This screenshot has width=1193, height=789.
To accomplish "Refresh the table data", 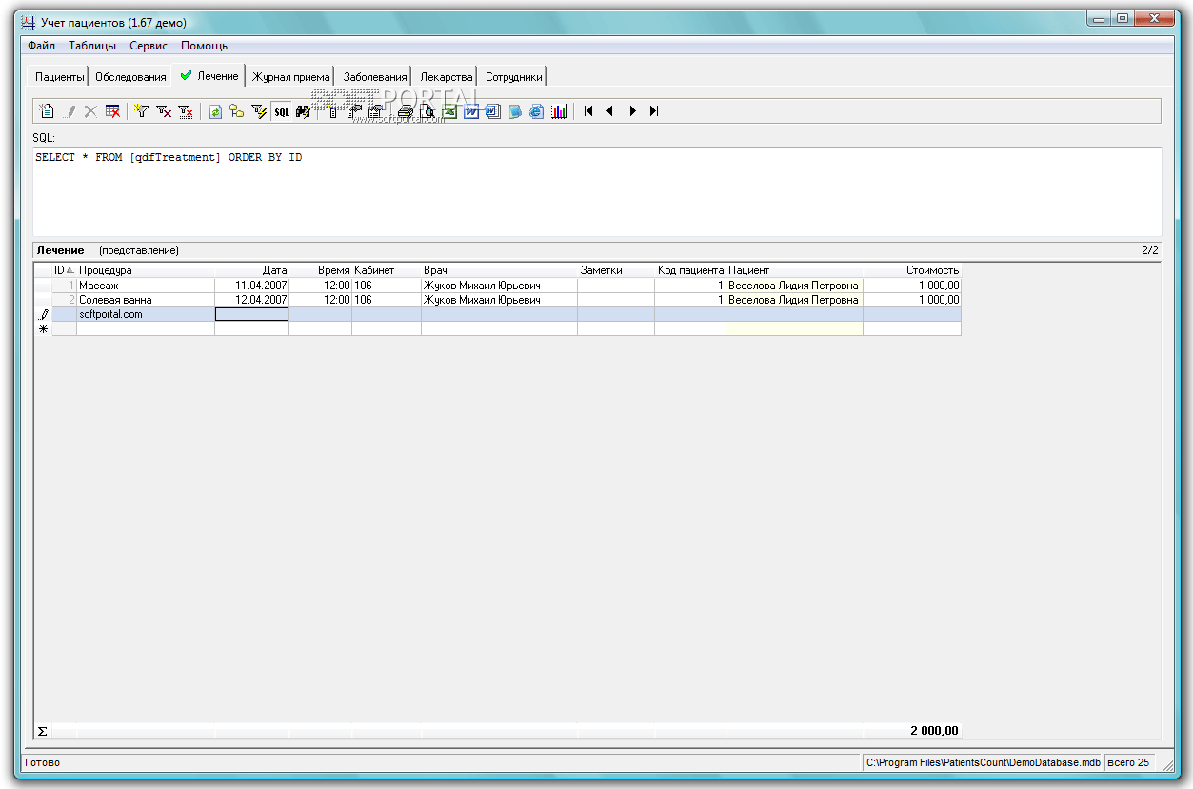I will [x=215, y=111].
